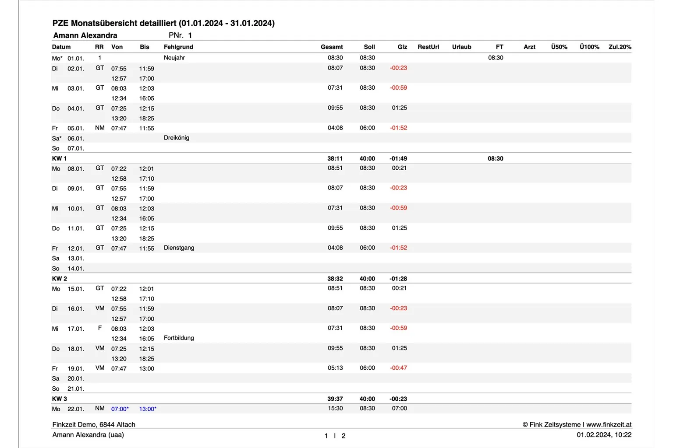
Task: Click the Soll column header
Action: tap(369, 47)
